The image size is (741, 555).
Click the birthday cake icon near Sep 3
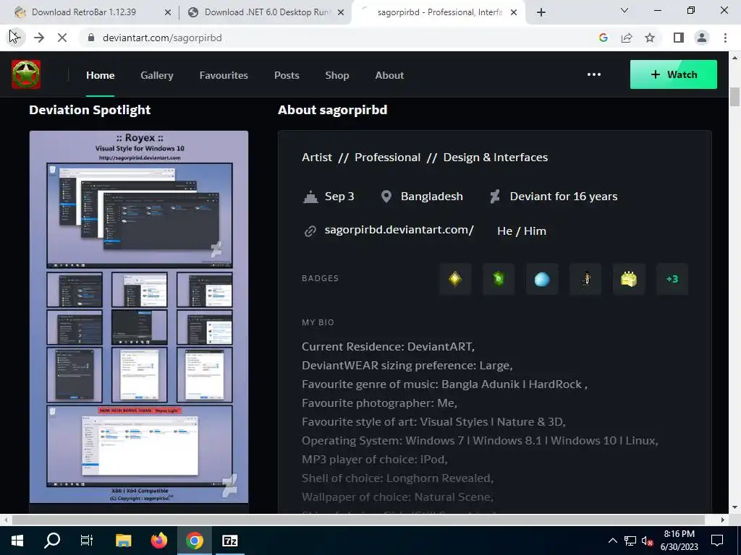(x=310, y=197)
